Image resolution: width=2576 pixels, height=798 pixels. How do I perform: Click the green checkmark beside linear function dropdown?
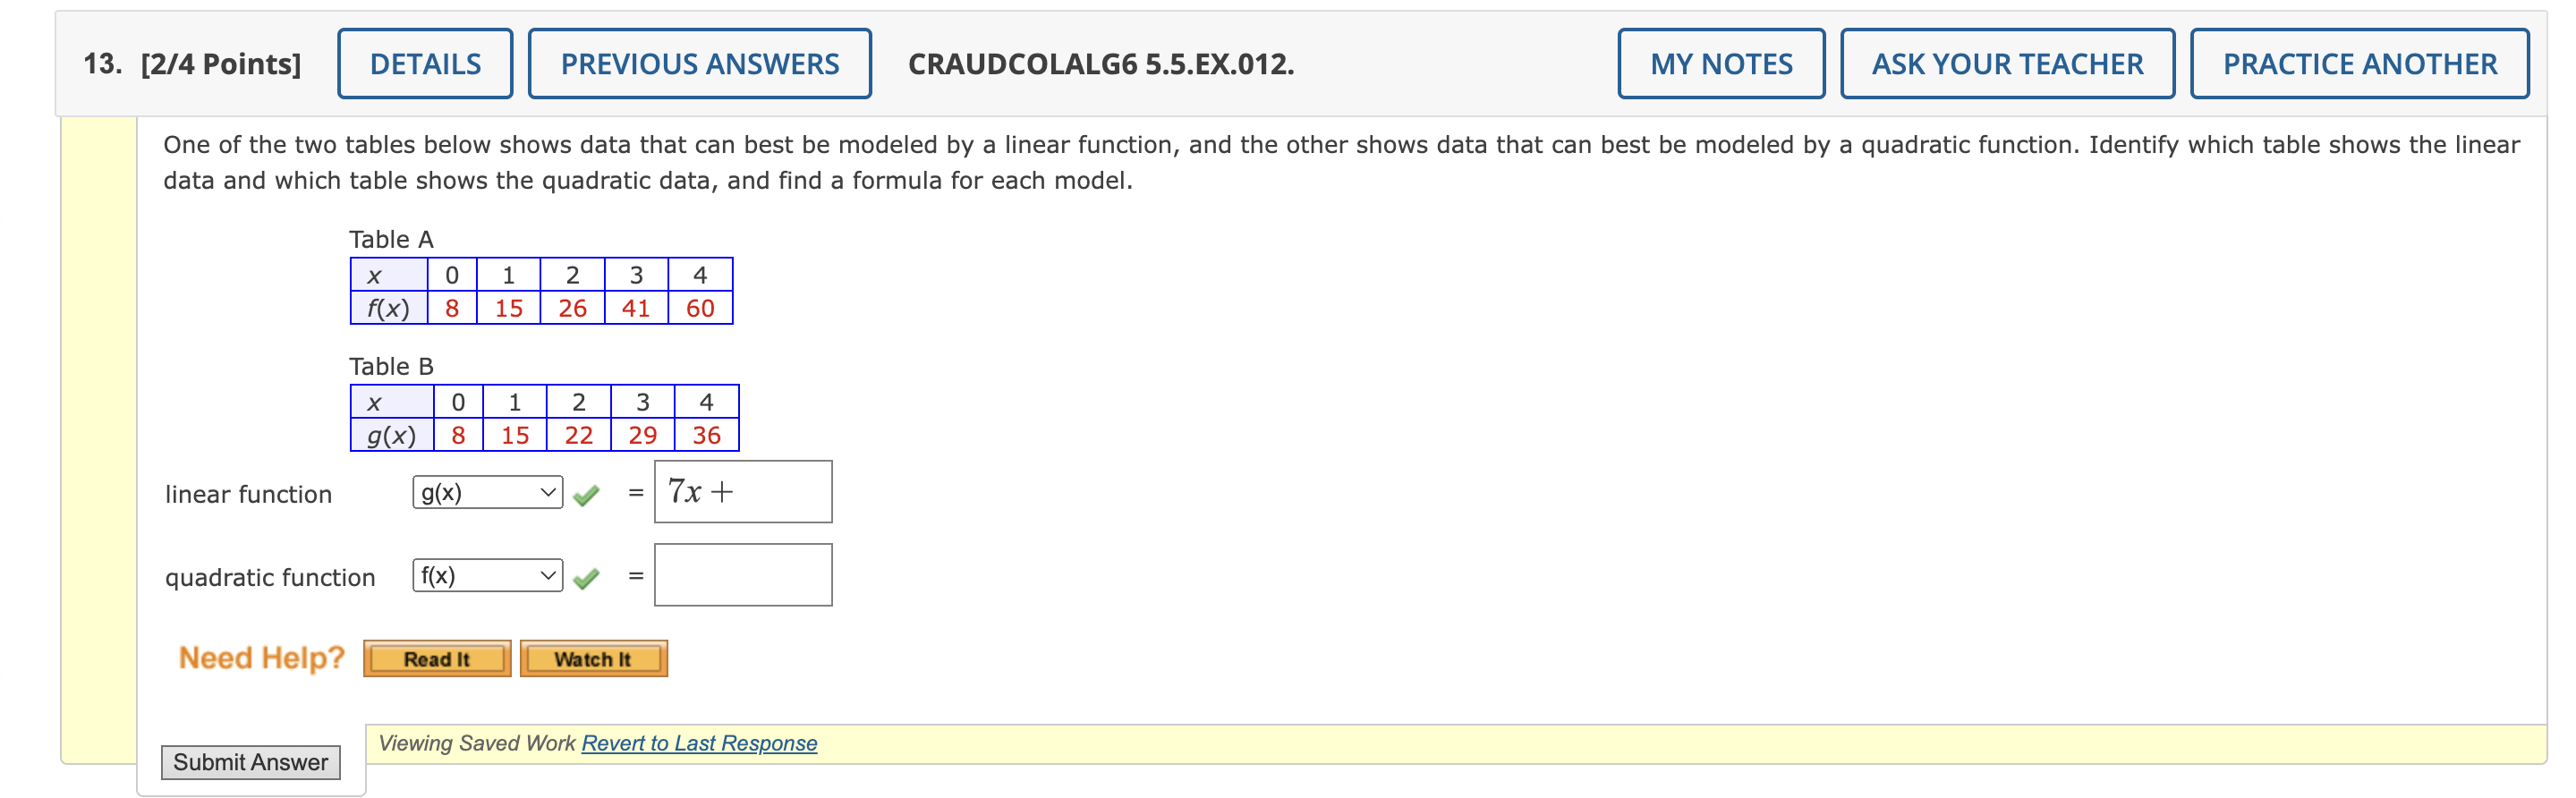point(589,492)
